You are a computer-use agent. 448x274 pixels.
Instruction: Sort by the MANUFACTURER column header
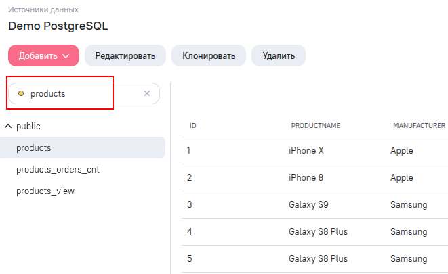point(419,126)
